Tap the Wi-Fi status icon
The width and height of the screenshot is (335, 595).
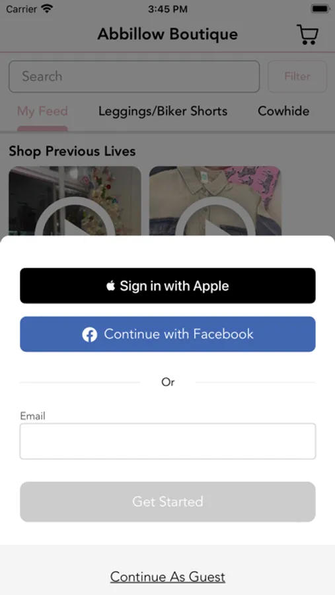pos(47,9)
